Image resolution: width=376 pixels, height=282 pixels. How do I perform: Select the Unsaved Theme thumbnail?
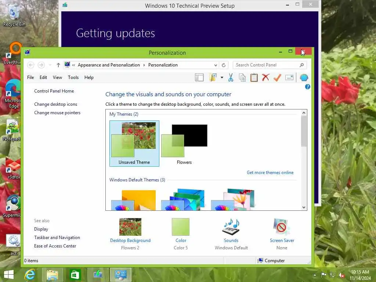(134, 144)
